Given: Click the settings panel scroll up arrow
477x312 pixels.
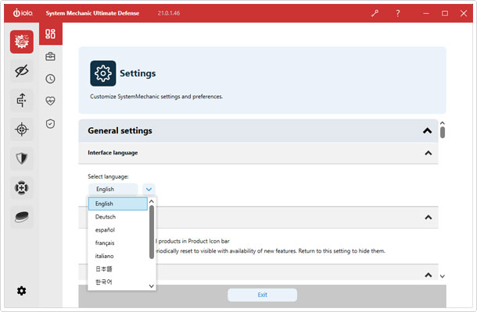Looking at the screenshot, I should click(443, 123).
